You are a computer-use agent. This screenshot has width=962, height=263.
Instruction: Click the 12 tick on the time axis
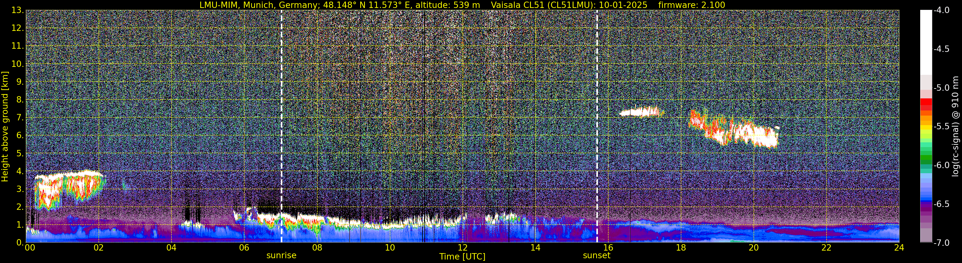[x=462, y=247]
